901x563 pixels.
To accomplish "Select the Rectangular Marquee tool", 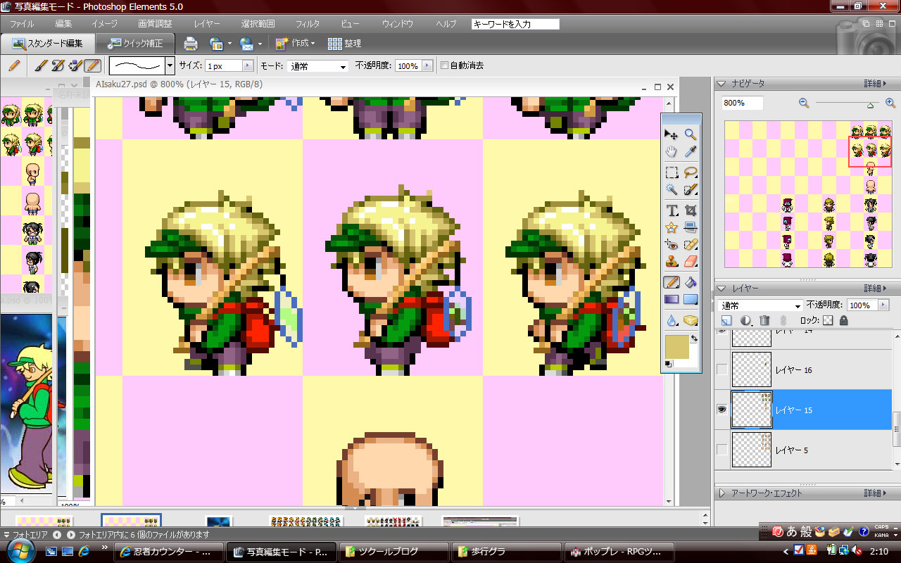I will pyautogui.click(x=672, y=172).
